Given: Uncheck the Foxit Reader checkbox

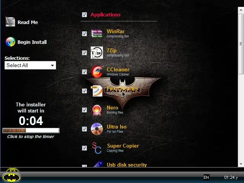Looking at the screenshot, I should click(84, 91).
